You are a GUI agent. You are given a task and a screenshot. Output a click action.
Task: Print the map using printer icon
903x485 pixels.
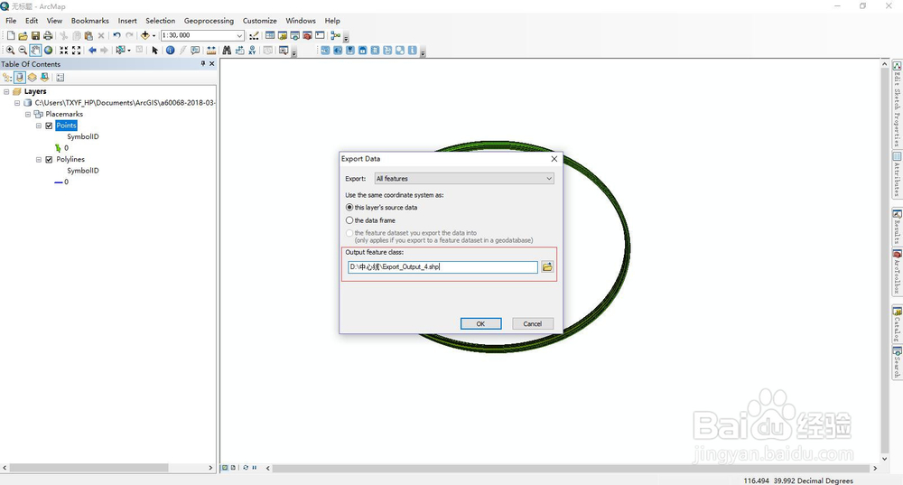pos(48,36)
